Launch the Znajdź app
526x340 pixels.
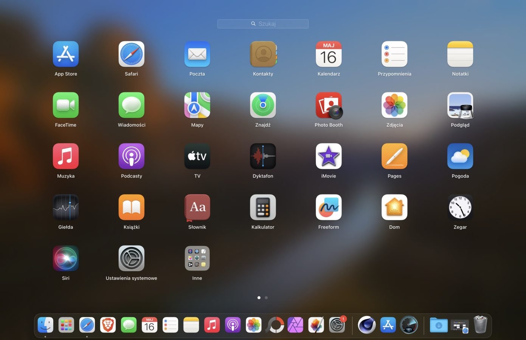point(263,105)
